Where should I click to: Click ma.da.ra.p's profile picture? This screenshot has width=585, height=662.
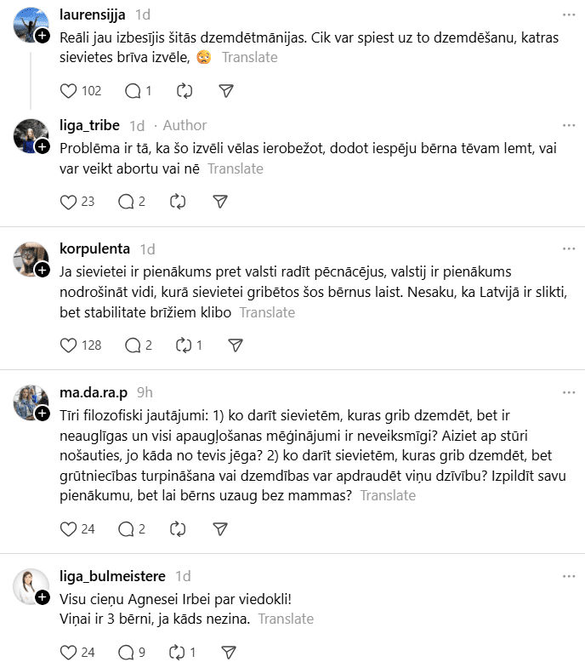coord(31,402)
